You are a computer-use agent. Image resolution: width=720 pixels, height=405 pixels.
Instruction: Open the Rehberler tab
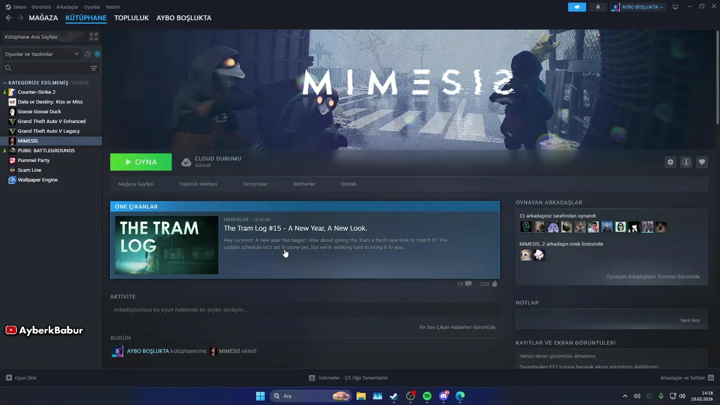point(304,184)
